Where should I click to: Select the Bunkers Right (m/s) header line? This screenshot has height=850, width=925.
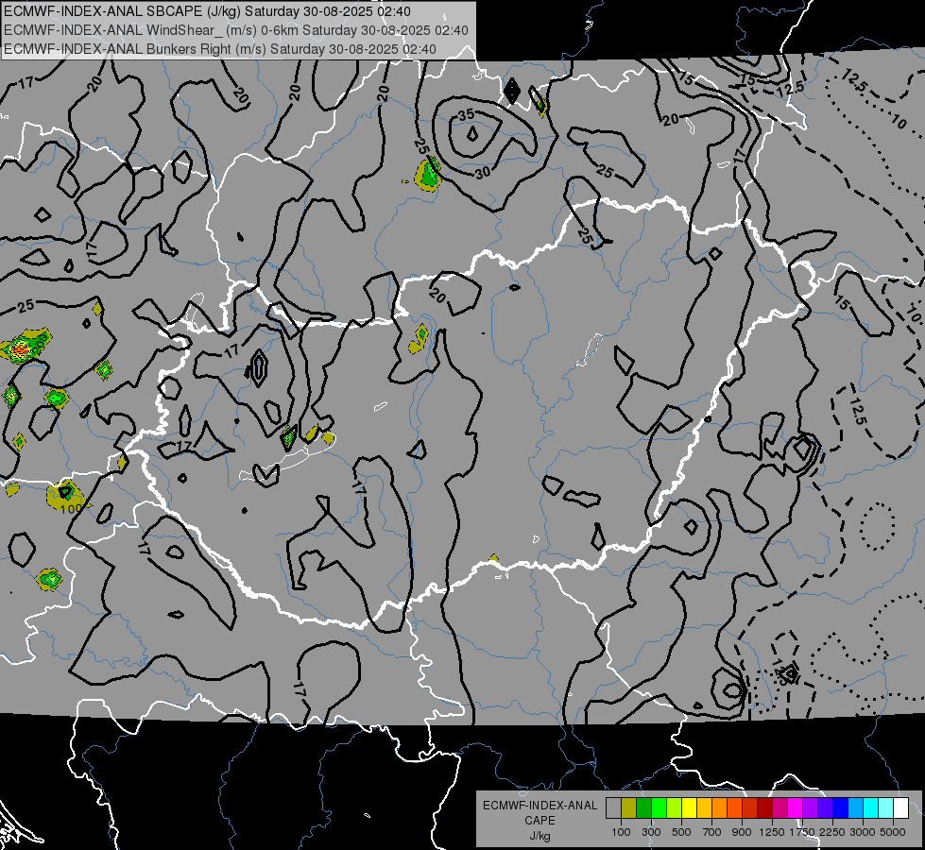pos(220,49)
